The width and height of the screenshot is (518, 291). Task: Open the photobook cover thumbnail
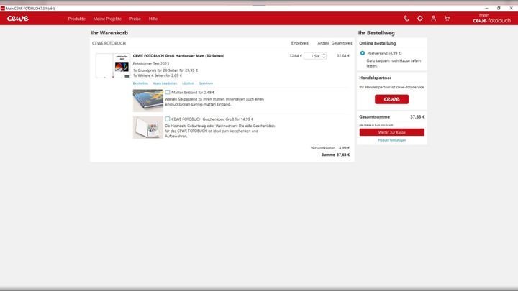tap(113, 65)
